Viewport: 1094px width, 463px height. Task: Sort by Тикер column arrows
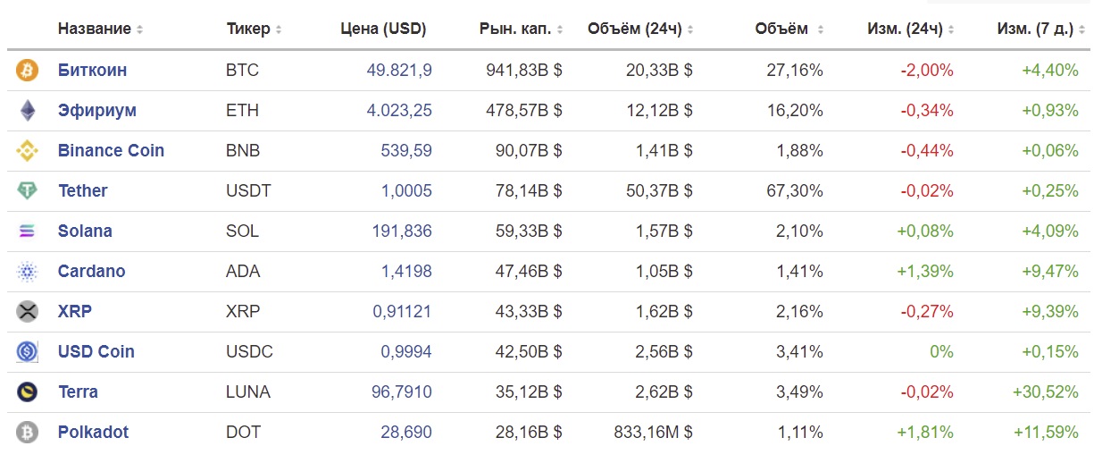click(x=279, y=29)
